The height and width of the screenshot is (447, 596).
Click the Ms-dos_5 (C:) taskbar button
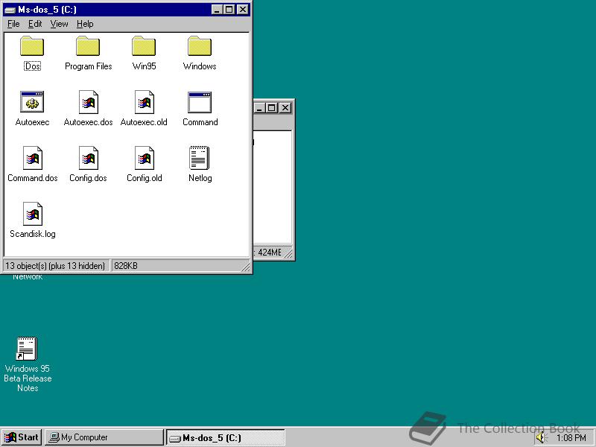pos(226,437)
